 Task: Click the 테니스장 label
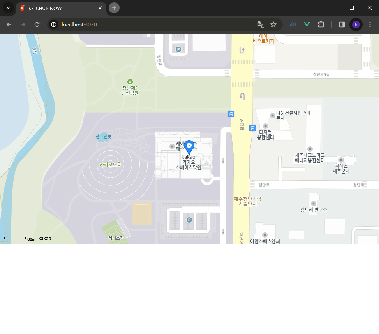click(x=116, y=238)
